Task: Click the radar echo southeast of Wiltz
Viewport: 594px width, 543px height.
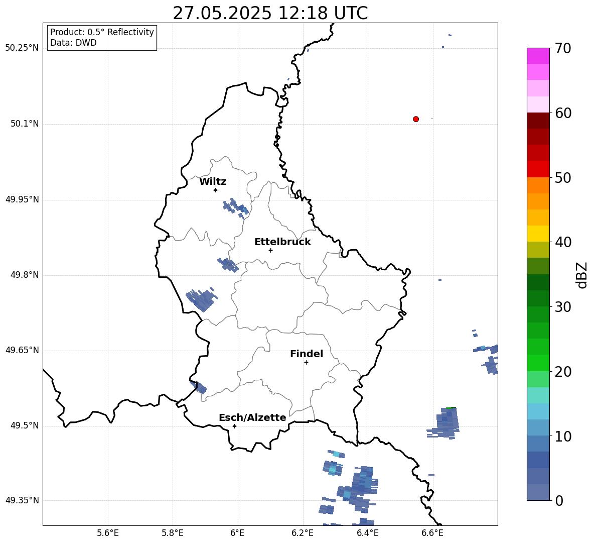Action: 236,208
